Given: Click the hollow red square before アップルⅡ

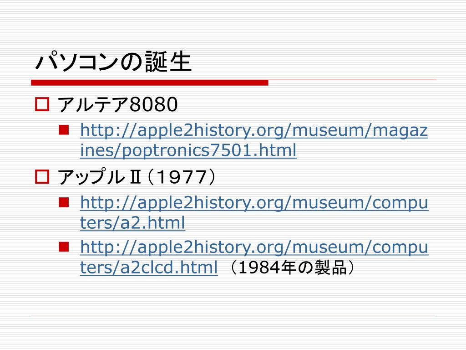Looking at the screenshot, I should click(42, 176).
